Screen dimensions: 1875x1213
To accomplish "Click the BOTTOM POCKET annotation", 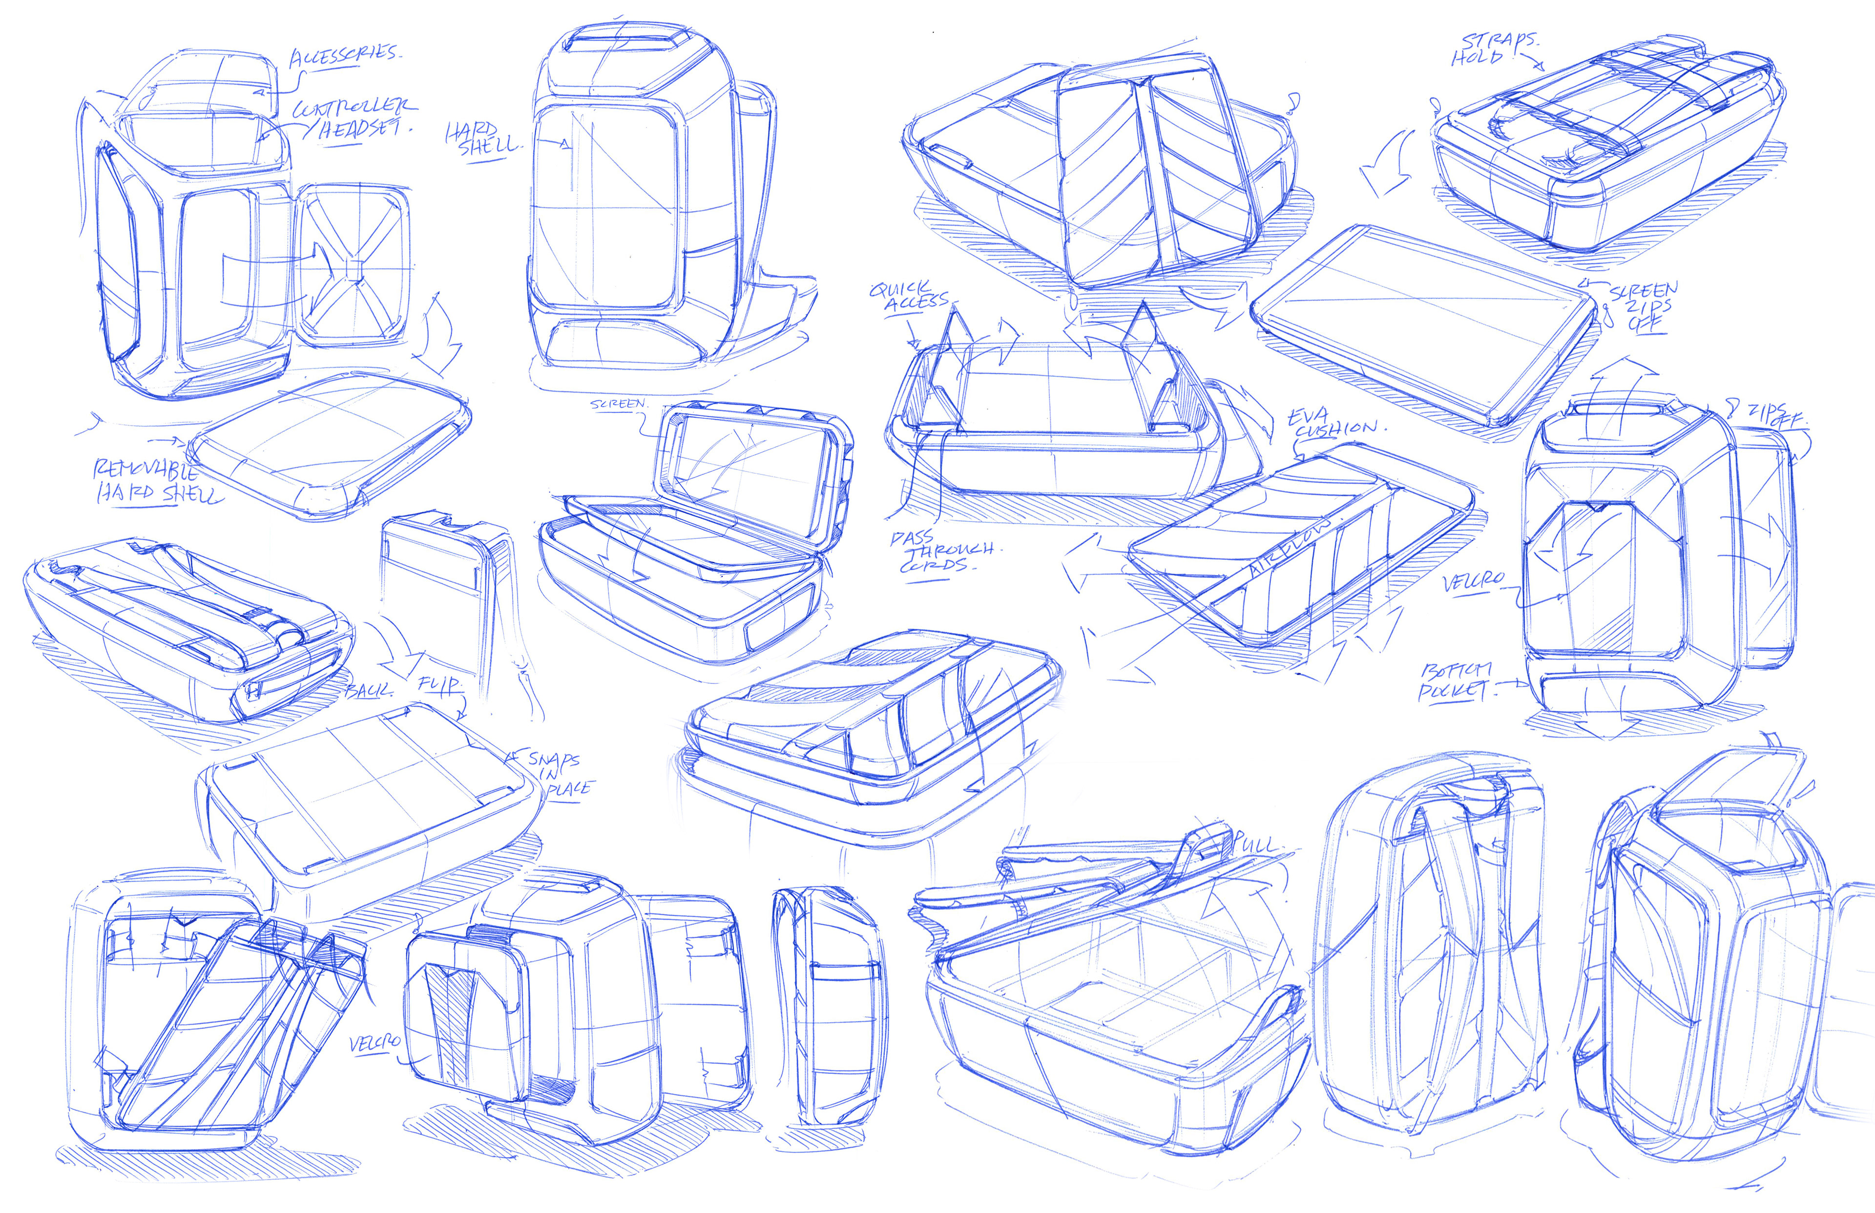I will [1456, 681].
